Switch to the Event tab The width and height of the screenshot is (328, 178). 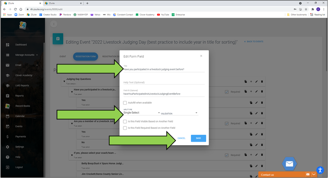point(63,56)
